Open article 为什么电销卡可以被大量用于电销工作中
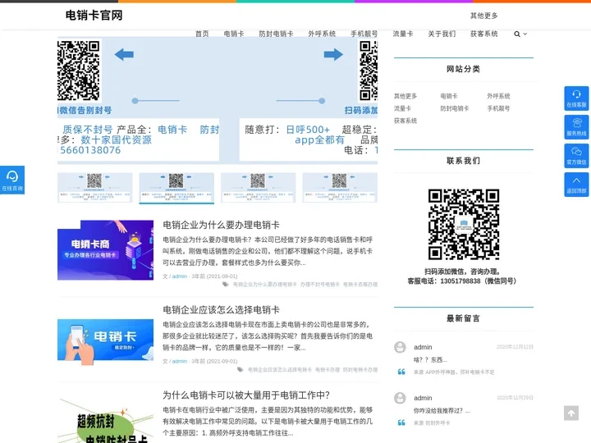 tap(246, 395)
